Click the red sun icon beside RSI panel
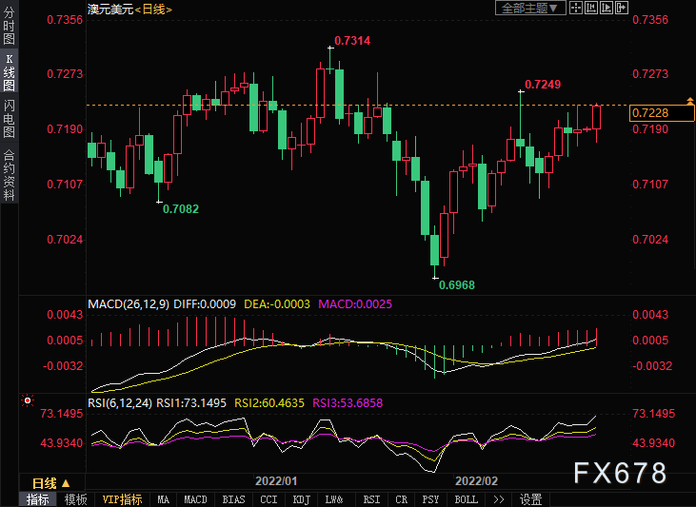Viewport: 696px width, 507px height. pyautogui.click(x=28, y=401)
